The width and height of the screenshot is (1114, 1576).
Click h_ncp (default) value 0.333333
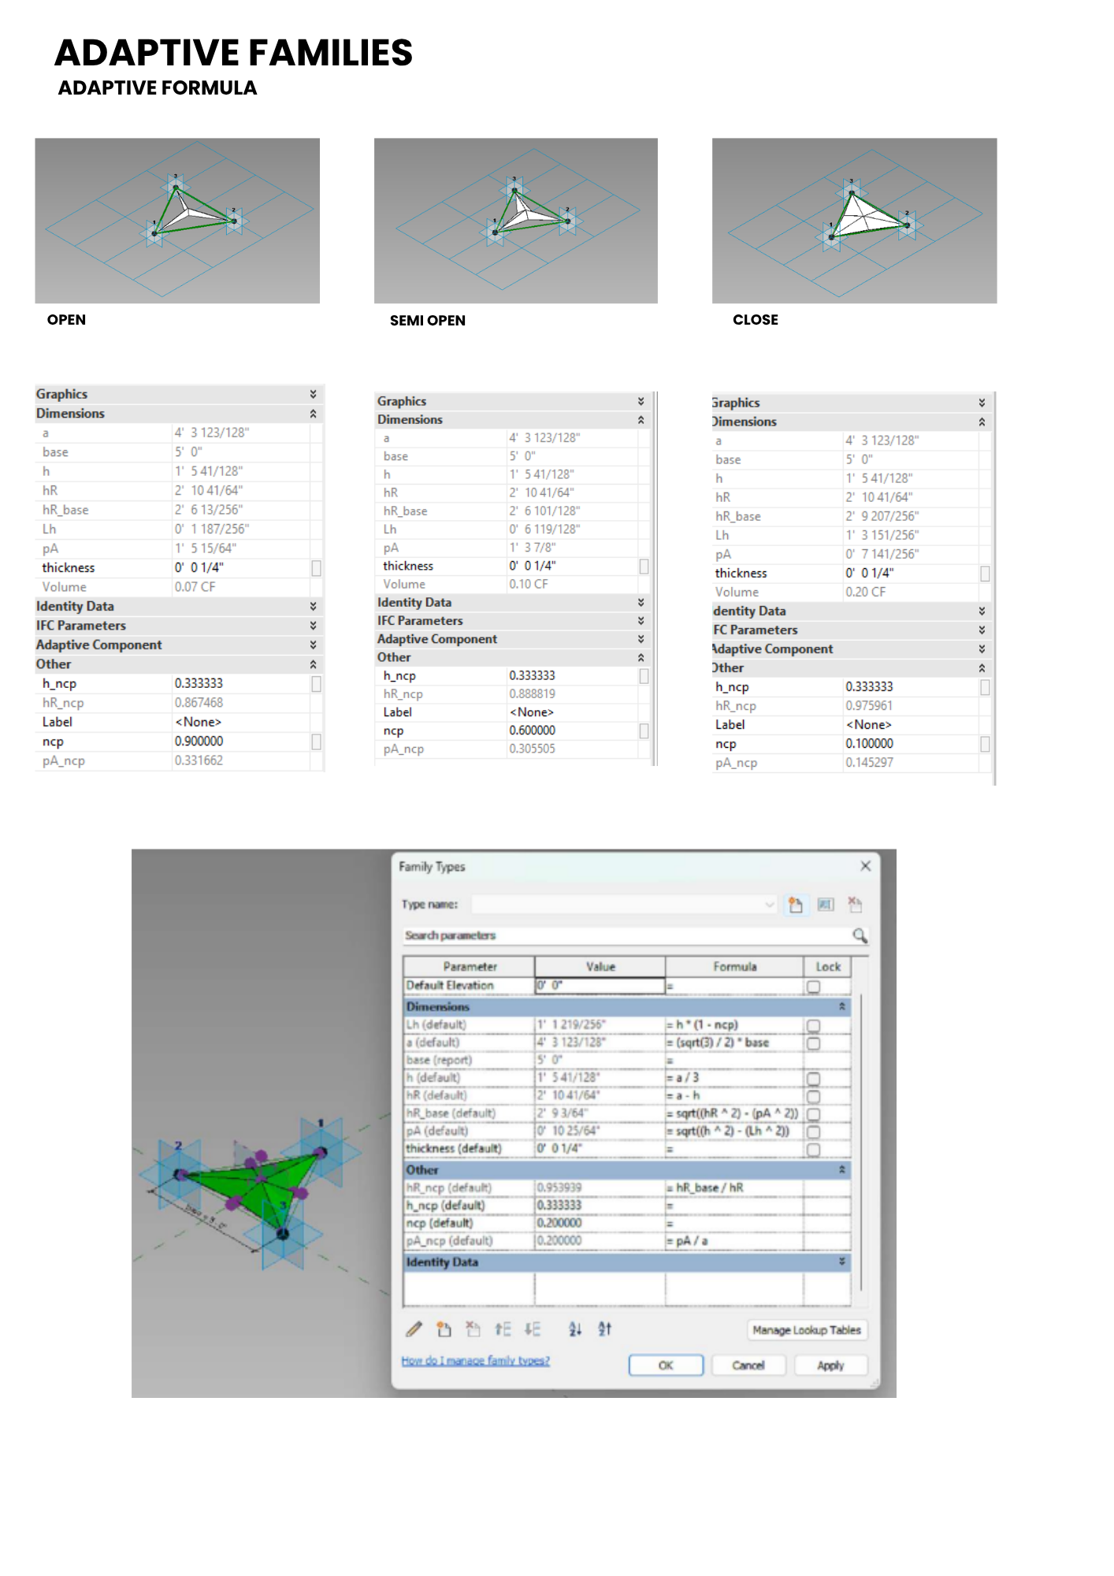pos(559,1206)
